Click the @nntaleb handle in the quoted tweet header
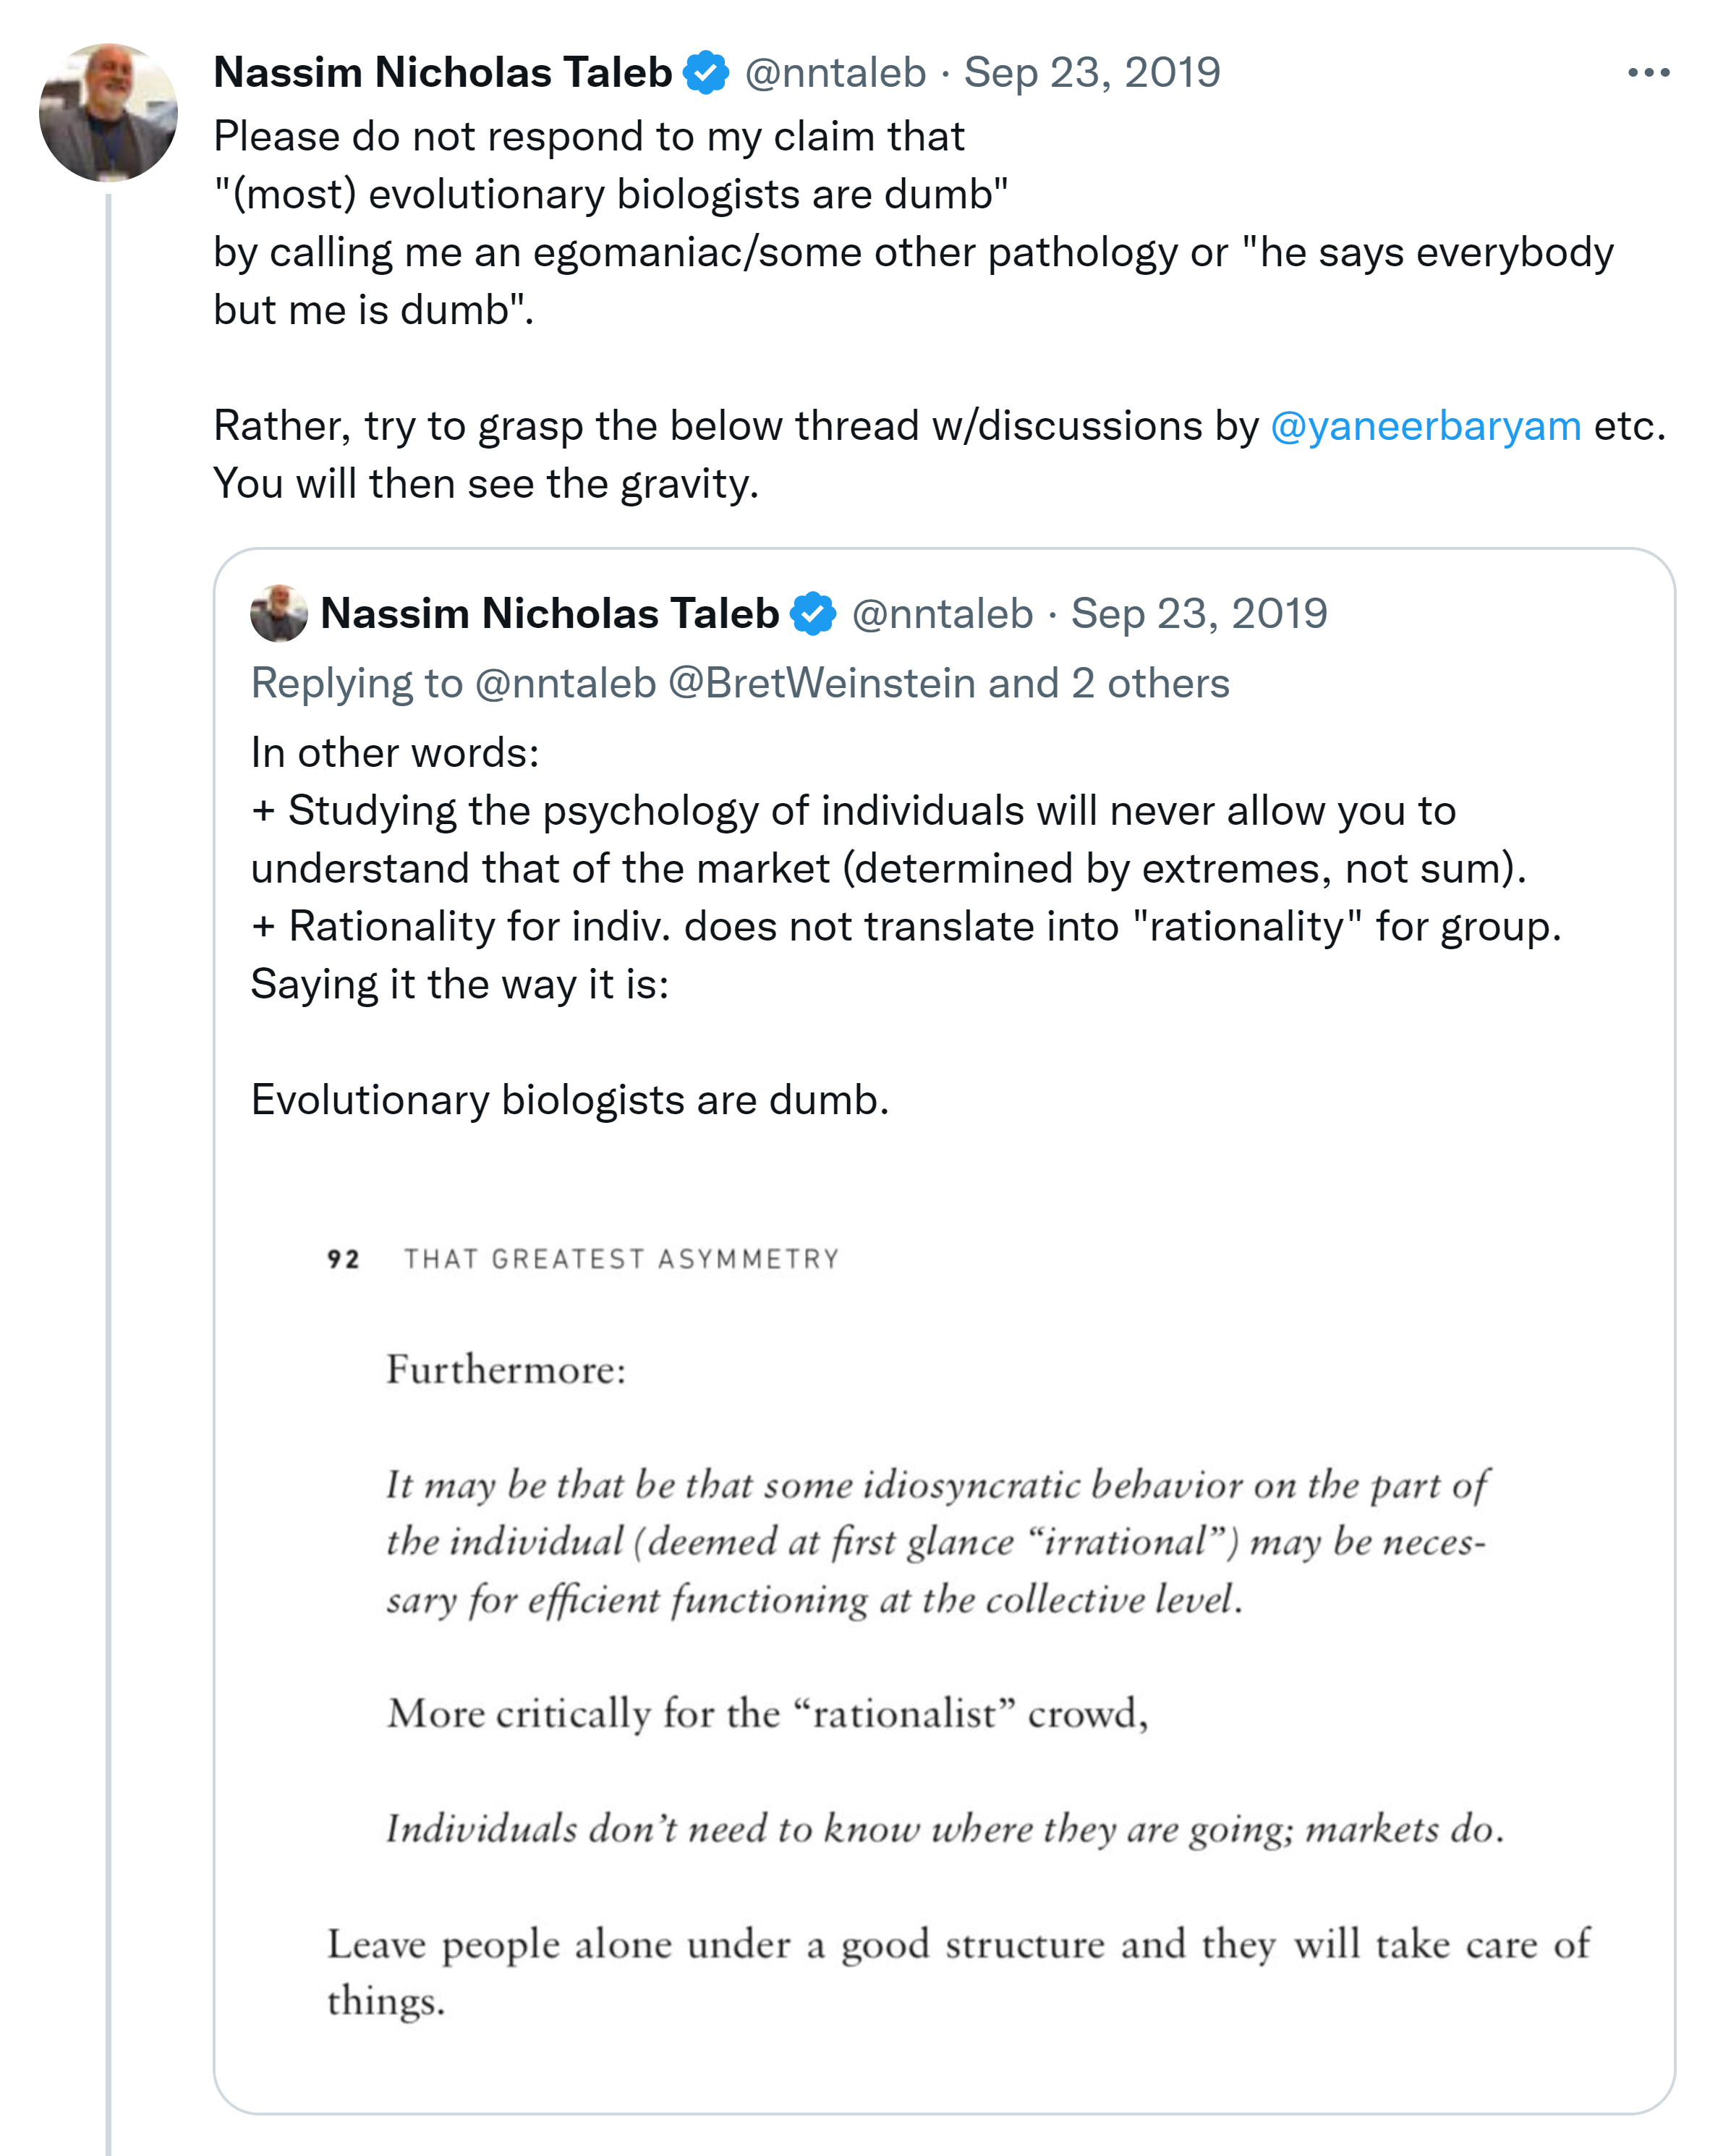 point(942,614)
